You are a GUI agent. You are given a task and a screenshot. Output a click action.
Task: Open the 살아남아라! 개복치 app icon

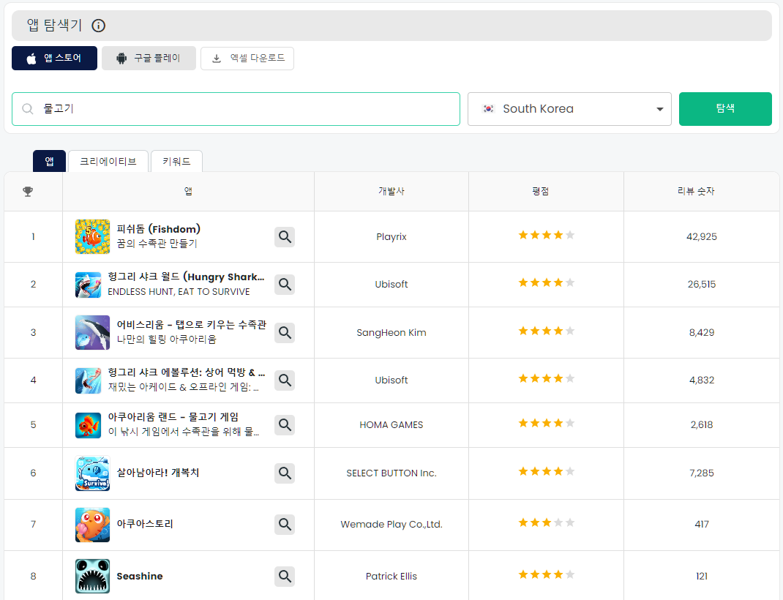point(92,473)
